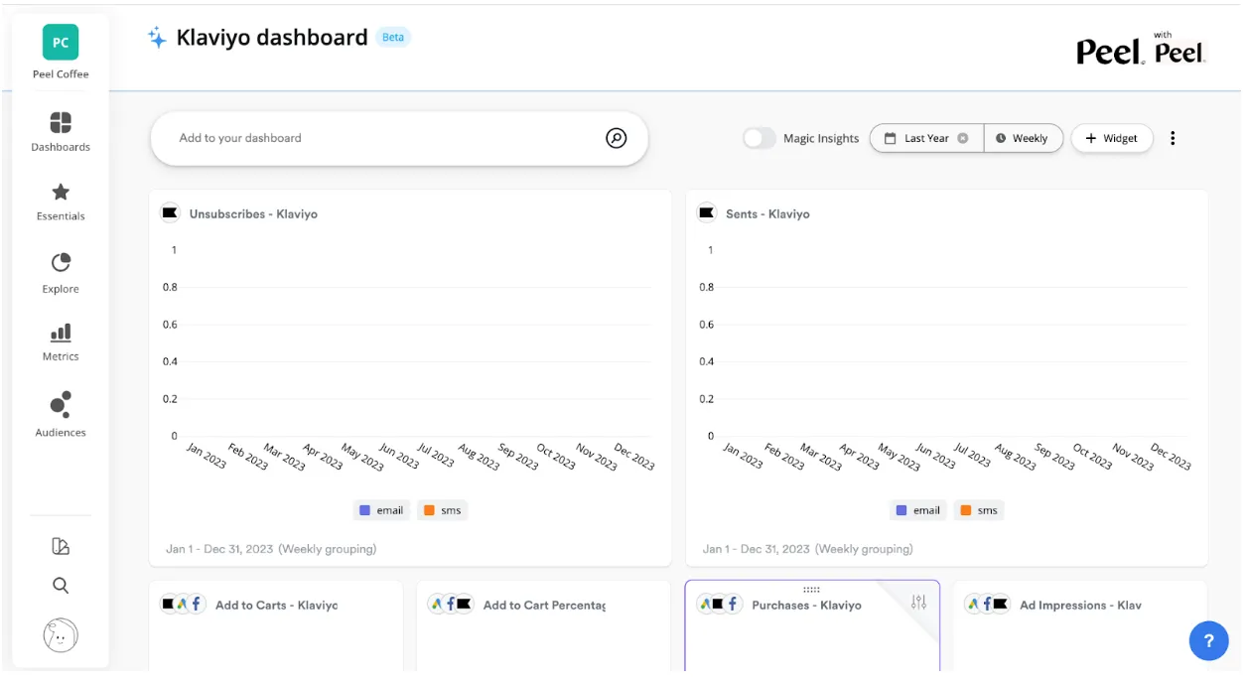The image size is (1247, 683).
Task: Open the three-dot dashboard options menu
Action: [x=1173, y=138]
